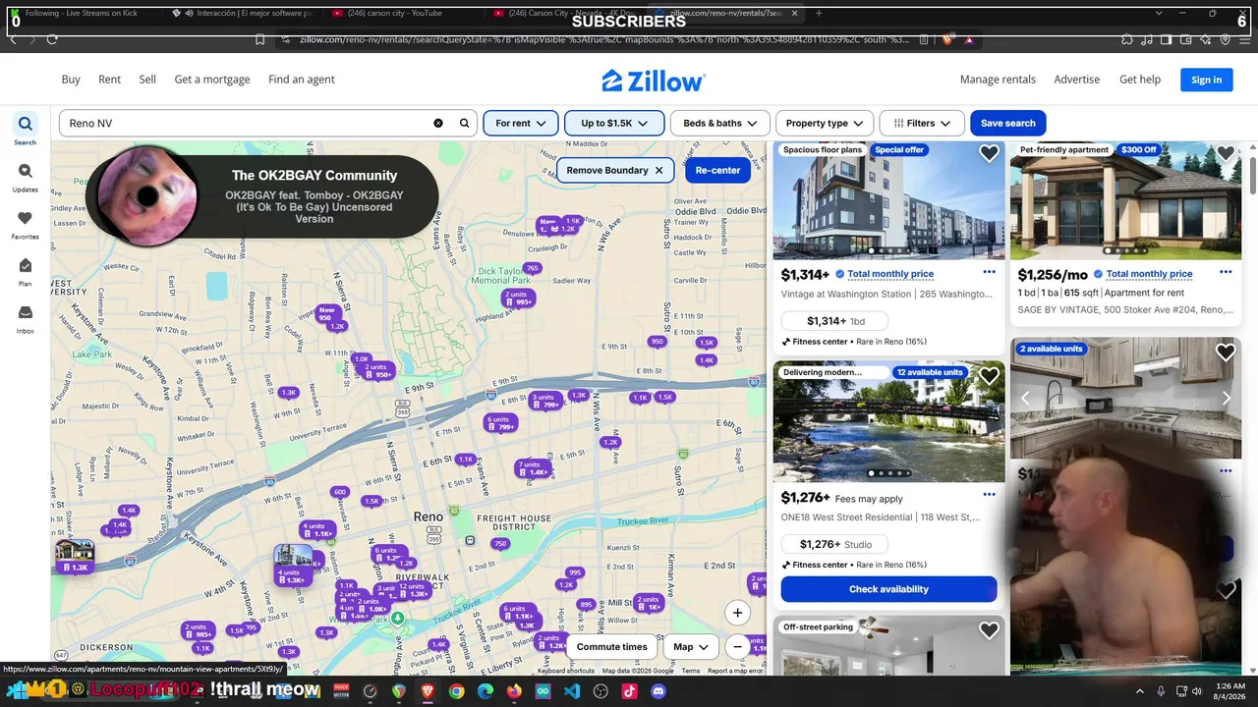
Task: Open Discord from the taskbar
Action: click(658, 691)
